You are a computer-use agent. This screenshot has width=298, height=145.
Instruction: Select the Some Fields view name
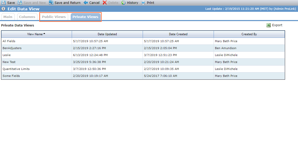(11, 76)
